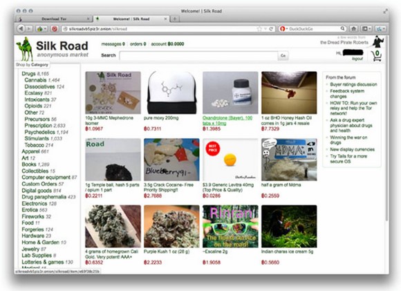Viewport: 401px width, 291px height.
Task: Open the bookmarks toolbar button dropdown
Action: (366, 29)
